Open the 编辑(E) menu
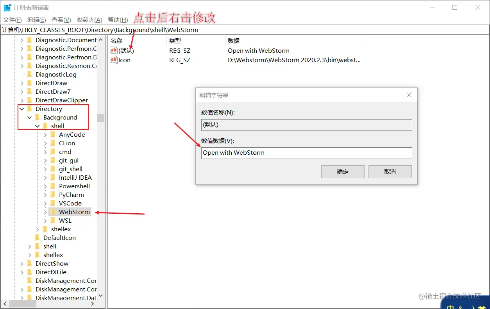The image size is (490, 309). click(37, 20)
